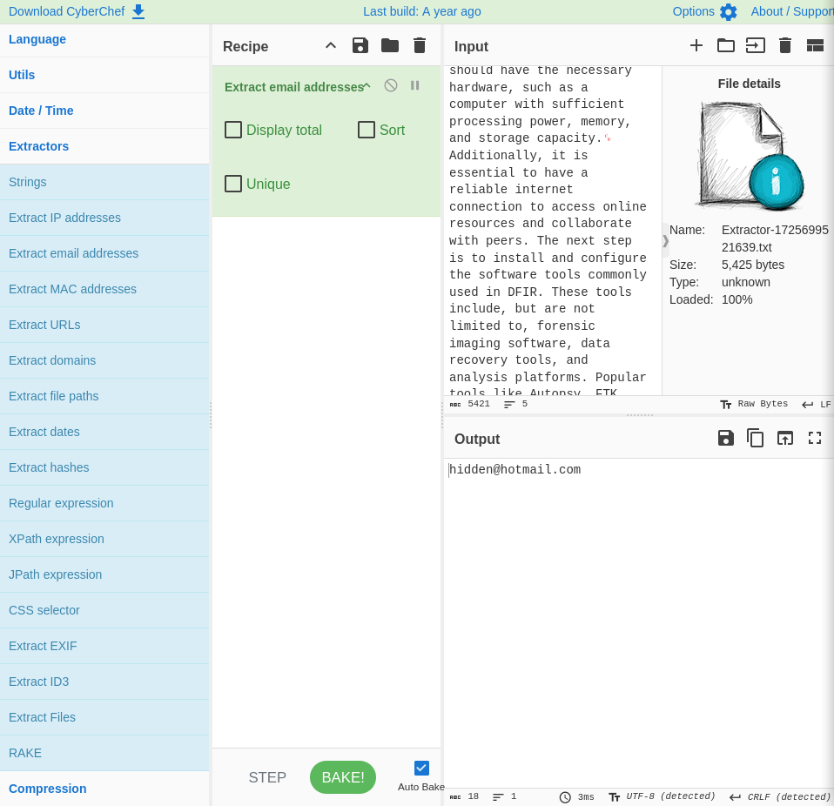The width and height of the screenshot is (834, 806).
Task: Clear the input and output
Action: 785,46
